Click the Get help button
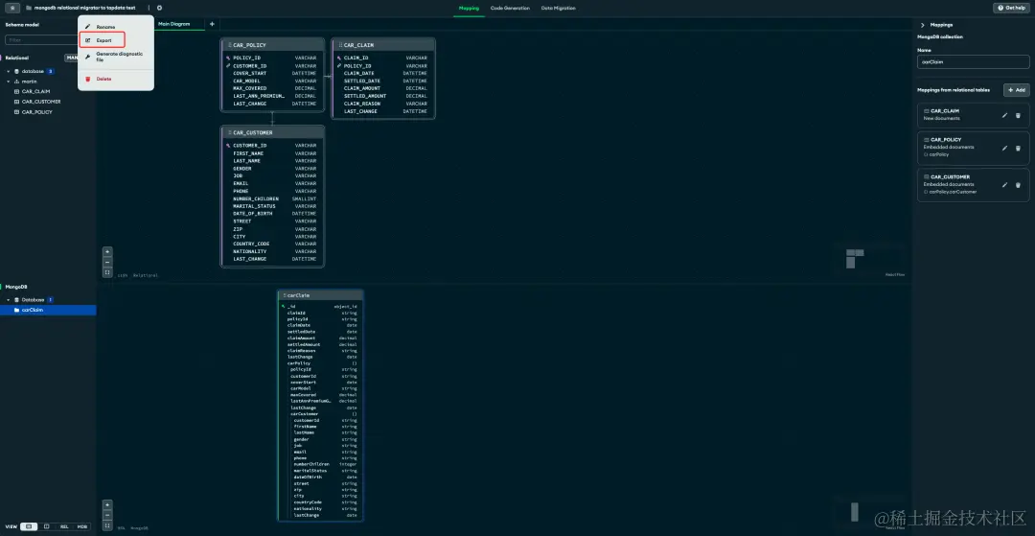This screenshot has width=1035, height=536. [1012, 8]
